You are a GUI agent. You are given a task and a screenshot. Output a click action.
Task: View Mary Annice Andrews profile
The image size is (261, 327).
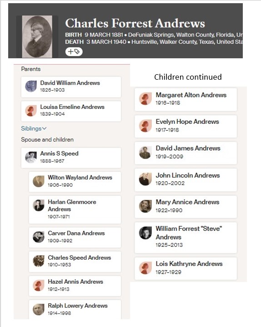(186, 207)
